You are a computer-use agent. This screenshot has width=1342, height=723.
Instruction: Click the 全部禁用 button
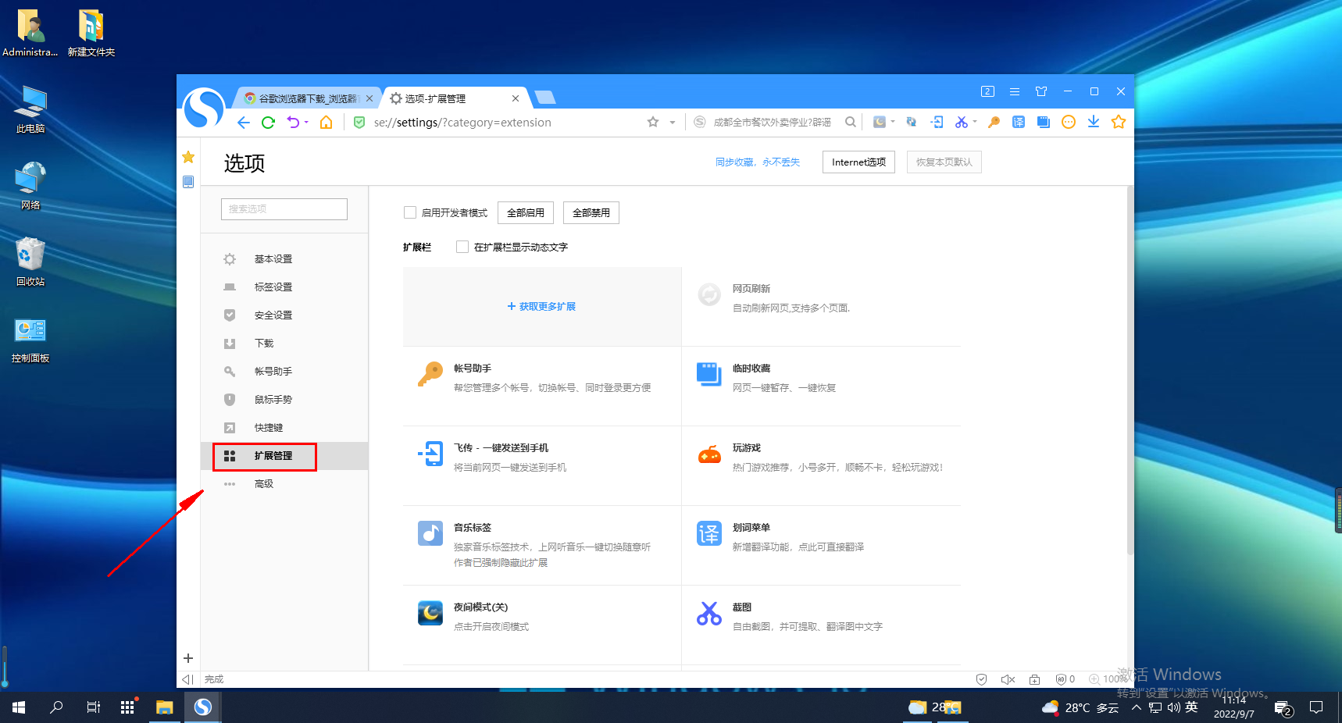pyautogui.click(x=591, y=212)
